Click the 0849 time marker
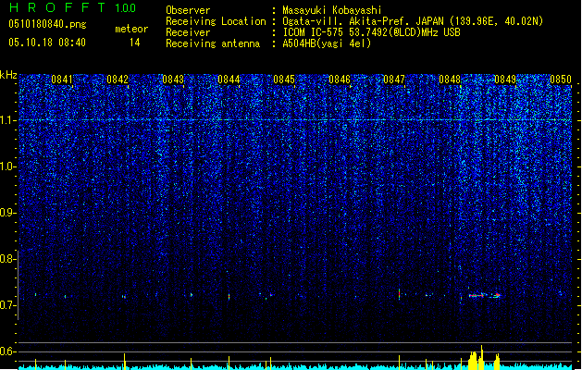 click(x=505, y=80)
